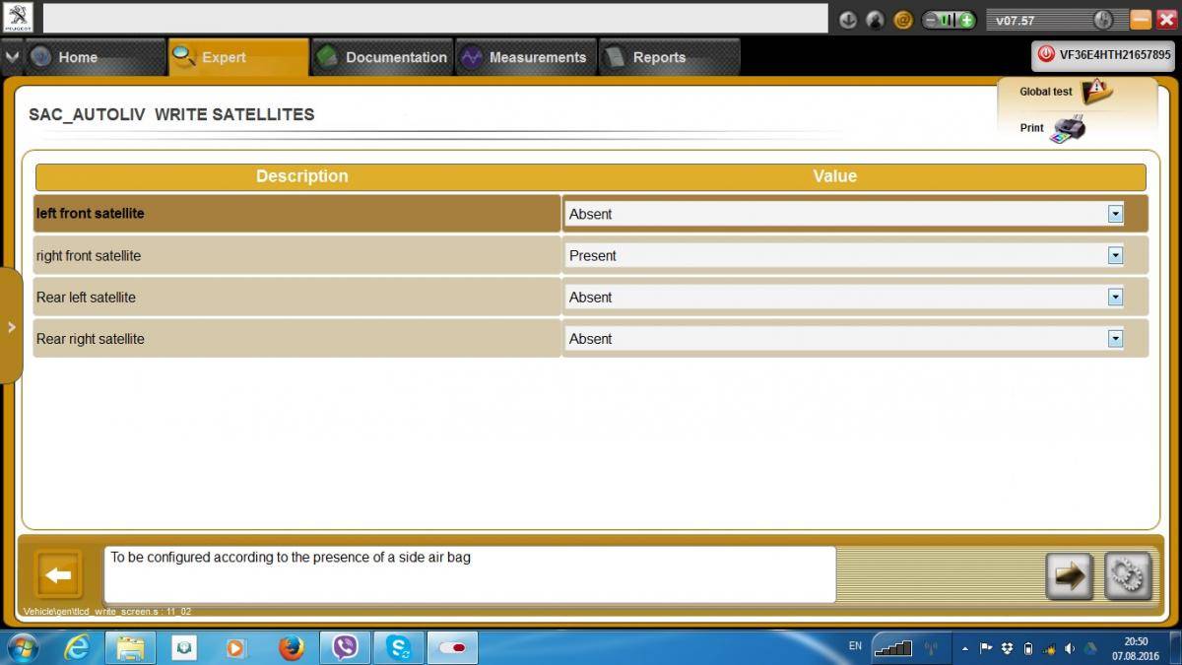Expand Rear right satellite dropdown
1182x665 pixels.
(1115, 338)
